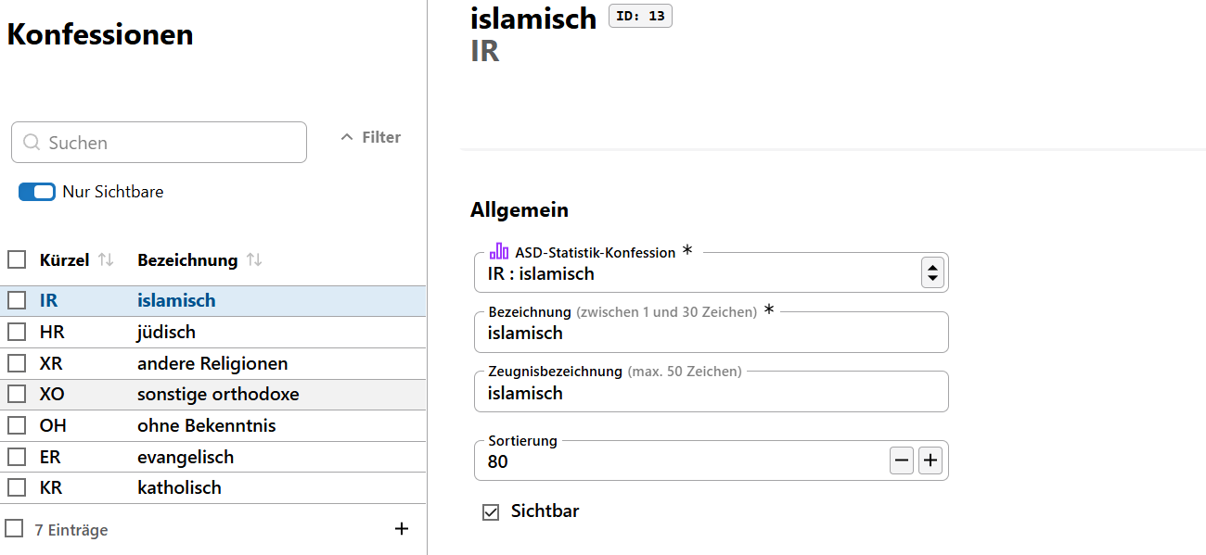The image size is (1206, 555).
Task: Click the bar chart icon beside ASD-Statistik-Konfession
Action: (x=499, y=250)
